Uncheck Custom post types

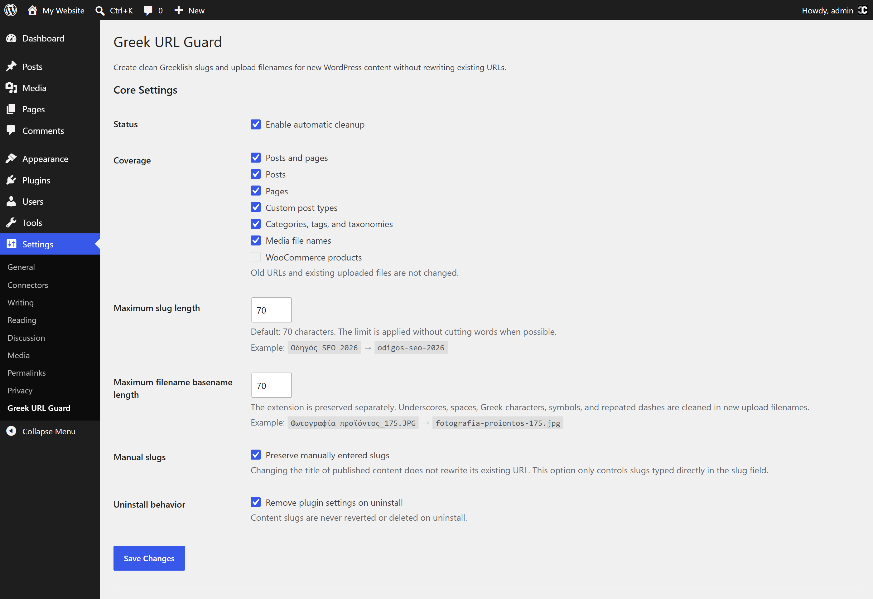256,207
